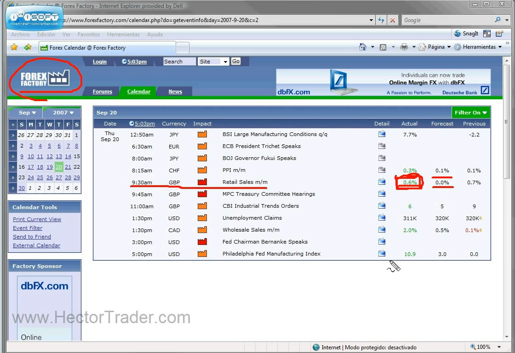Open detail folder for ECB President Trichet Speaks
This screenshot has width=515, height=353.
coord(382,146)
